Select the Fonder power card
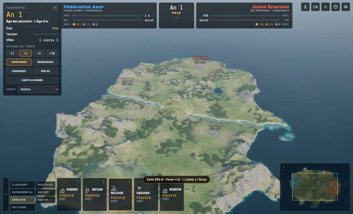The width and height of the screenshot is (353, 214). (69, 194)
